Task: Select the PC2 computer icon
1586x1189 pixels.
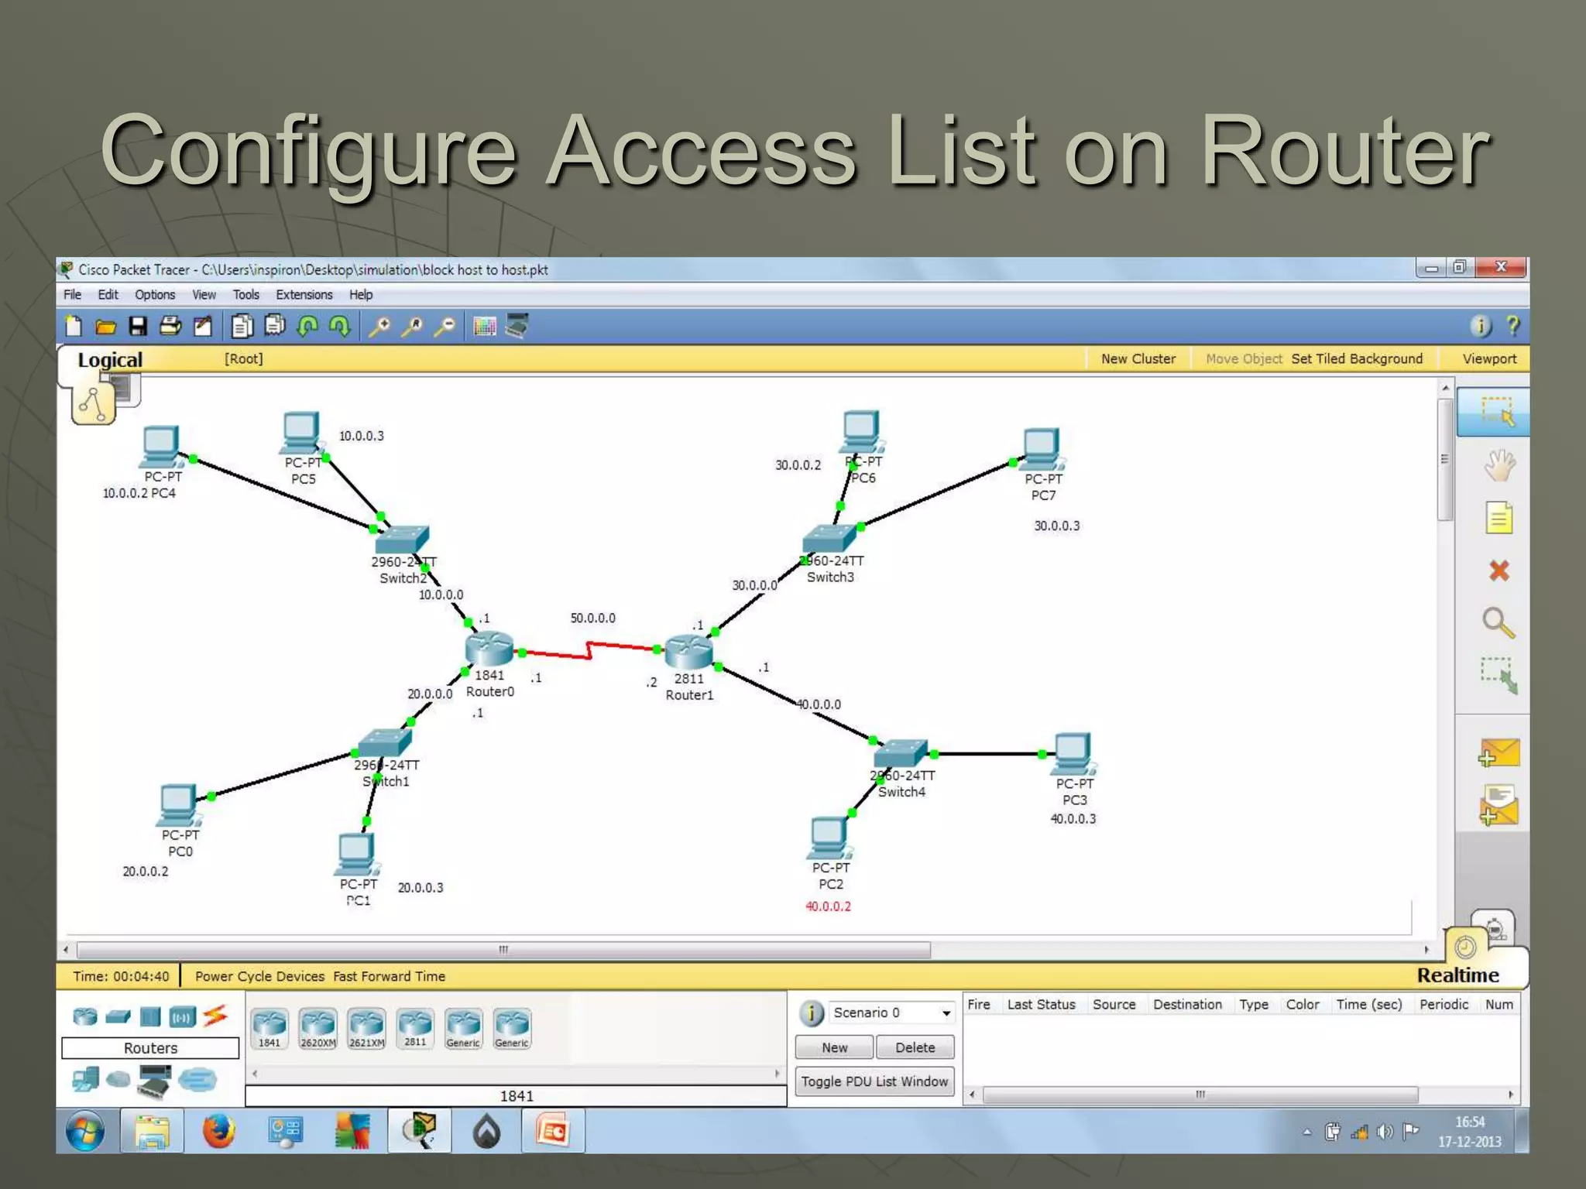Action: (829, 838)
